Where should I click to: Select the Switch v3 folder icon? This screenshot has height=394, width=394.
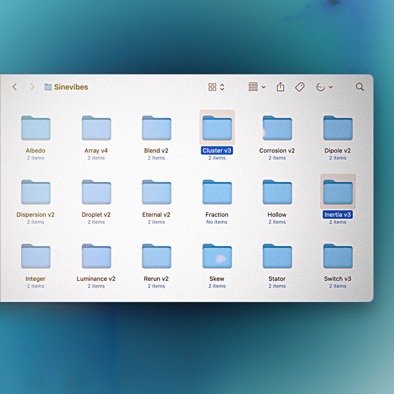pos(338,256)
